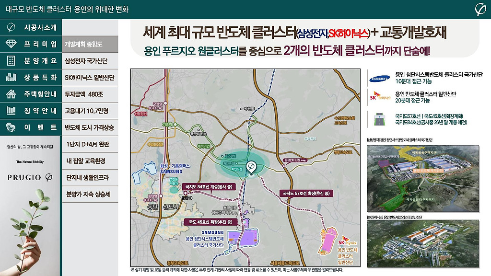Click the SK하이닉스 logo in the info list
The width and height of the screenshot is (491, 276).
tap(380, 96)
